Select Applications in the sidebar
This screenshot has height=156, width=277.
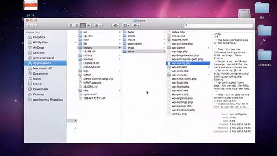(x=45, y=63)
